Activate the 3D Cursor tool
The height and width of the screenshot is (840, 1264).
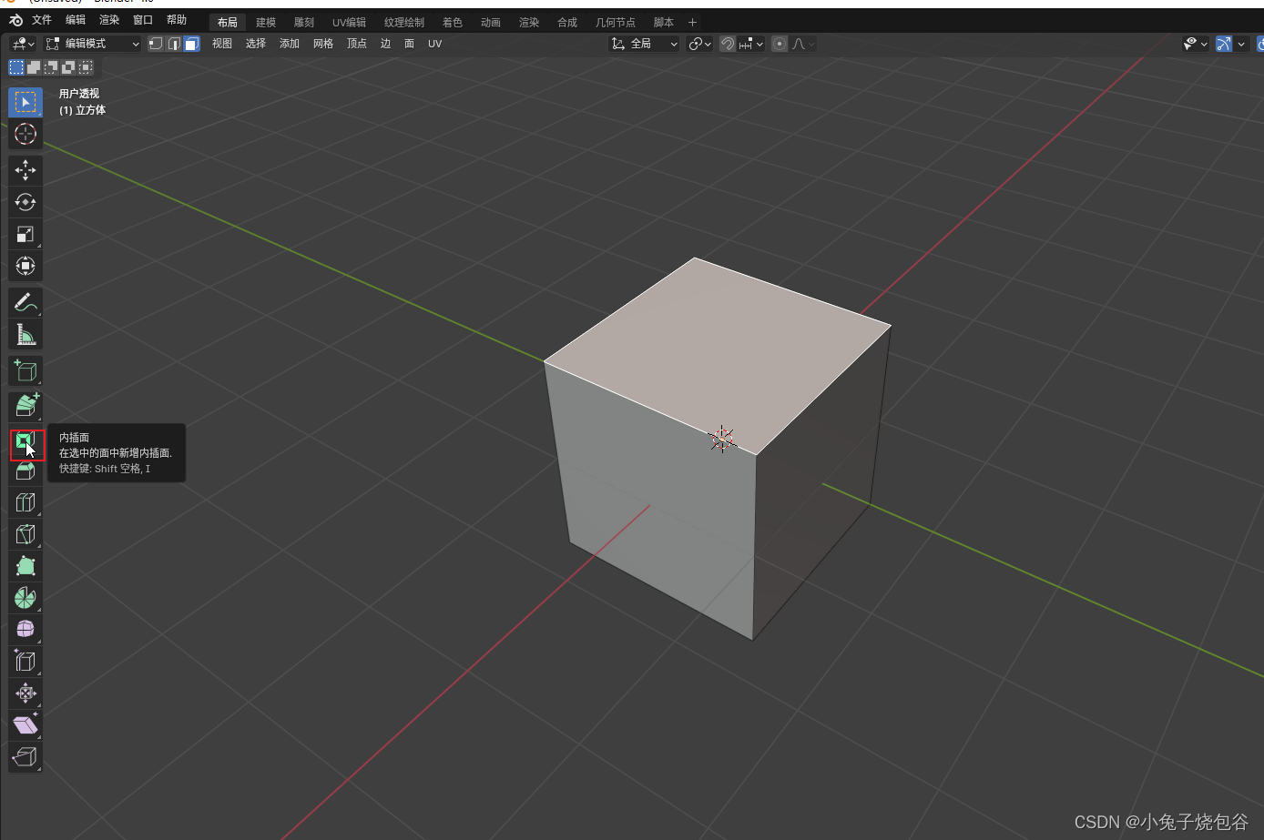click(x=25, y=134)
